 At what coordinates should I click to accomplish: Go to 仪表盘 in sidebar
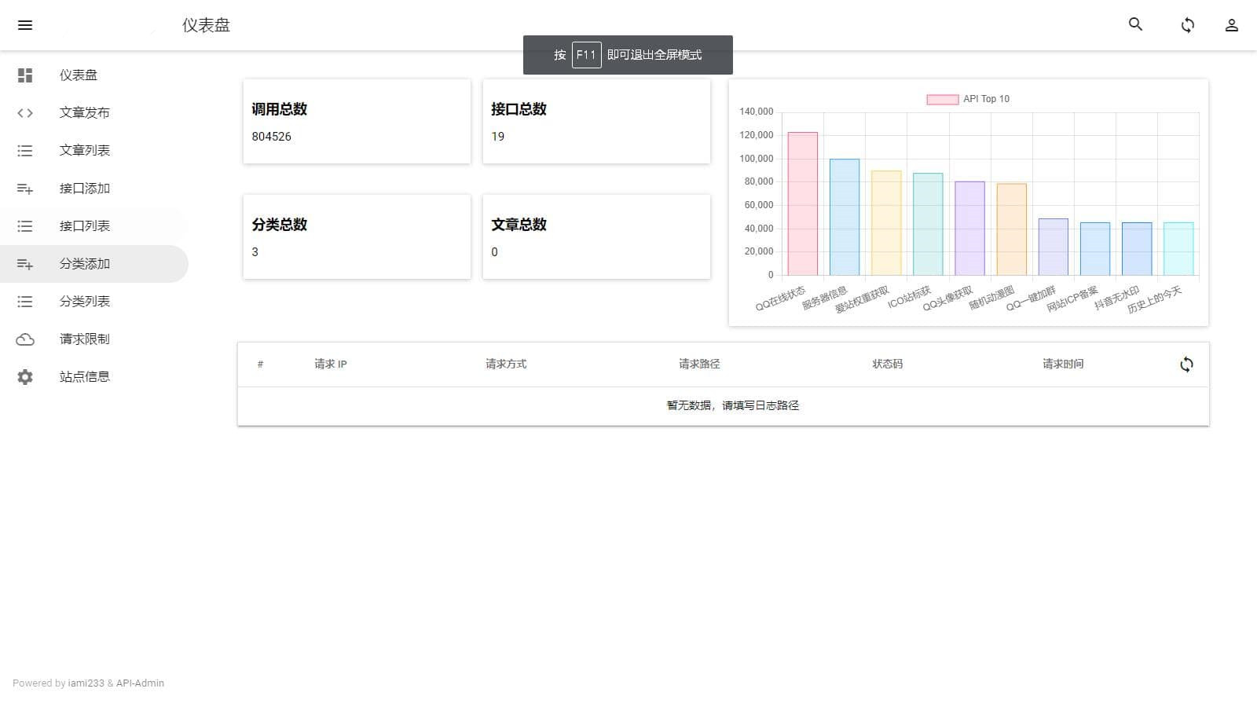pos(94,75)
